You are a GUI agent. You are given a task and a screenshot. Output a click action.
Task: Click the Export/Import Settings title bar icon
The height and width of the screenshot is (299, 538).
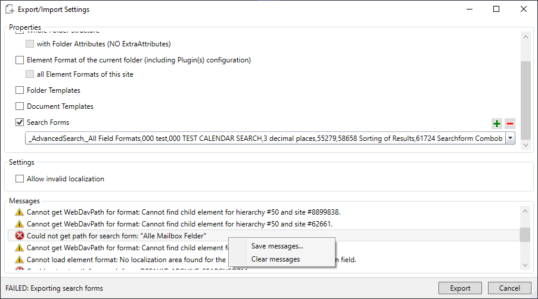click(x=10, y=10)
